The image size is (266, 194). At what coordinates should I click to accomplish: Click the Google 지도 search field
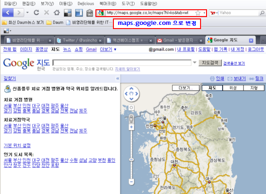122,63
